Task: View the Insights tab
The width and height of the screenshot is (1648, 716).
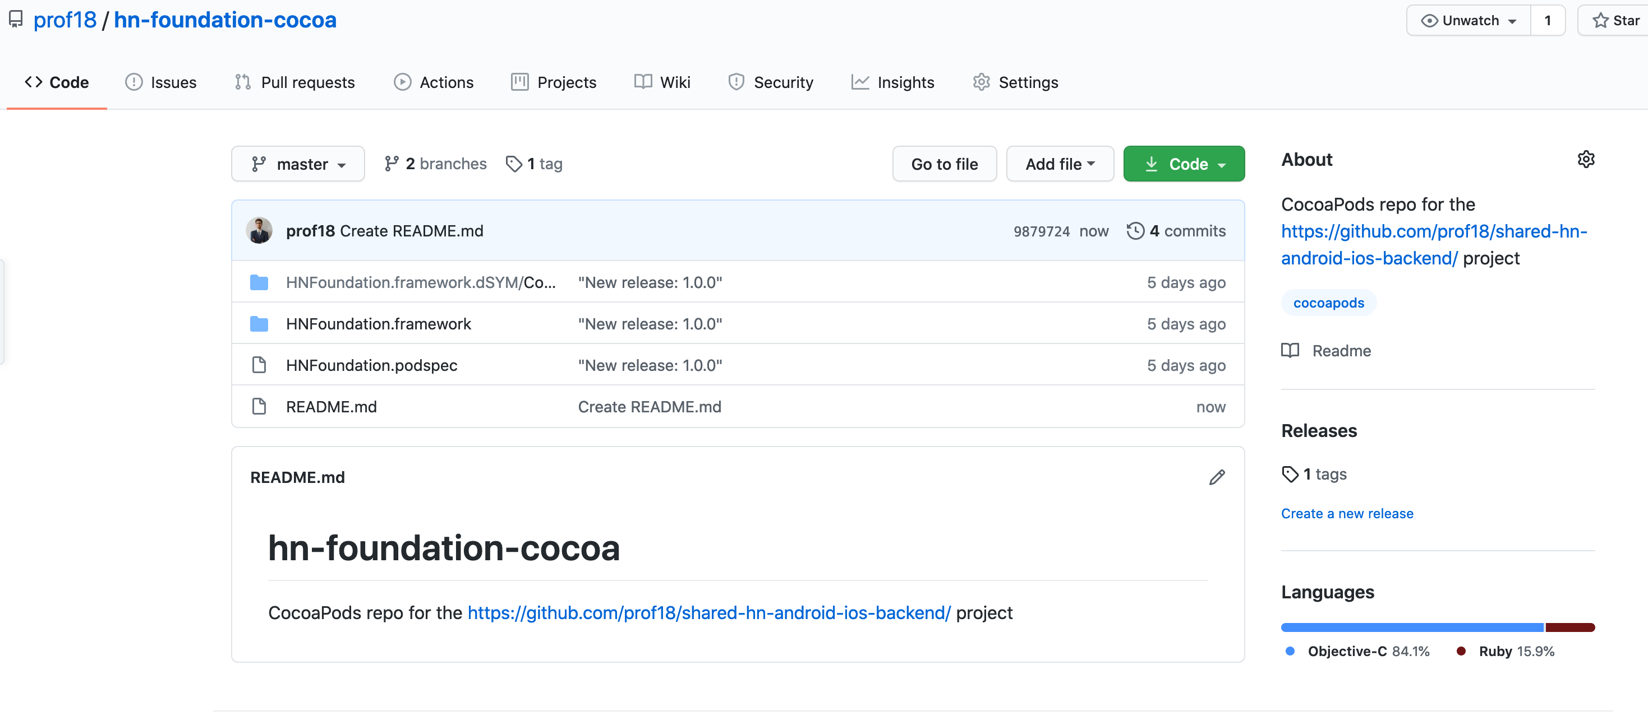Action: click(x=892, y=82)
